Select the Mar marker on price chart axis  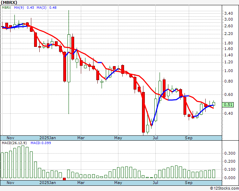click(x=81, y=138)
